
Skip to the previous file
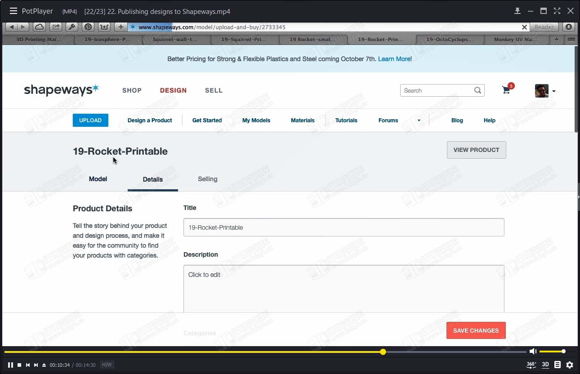point(28,365)
